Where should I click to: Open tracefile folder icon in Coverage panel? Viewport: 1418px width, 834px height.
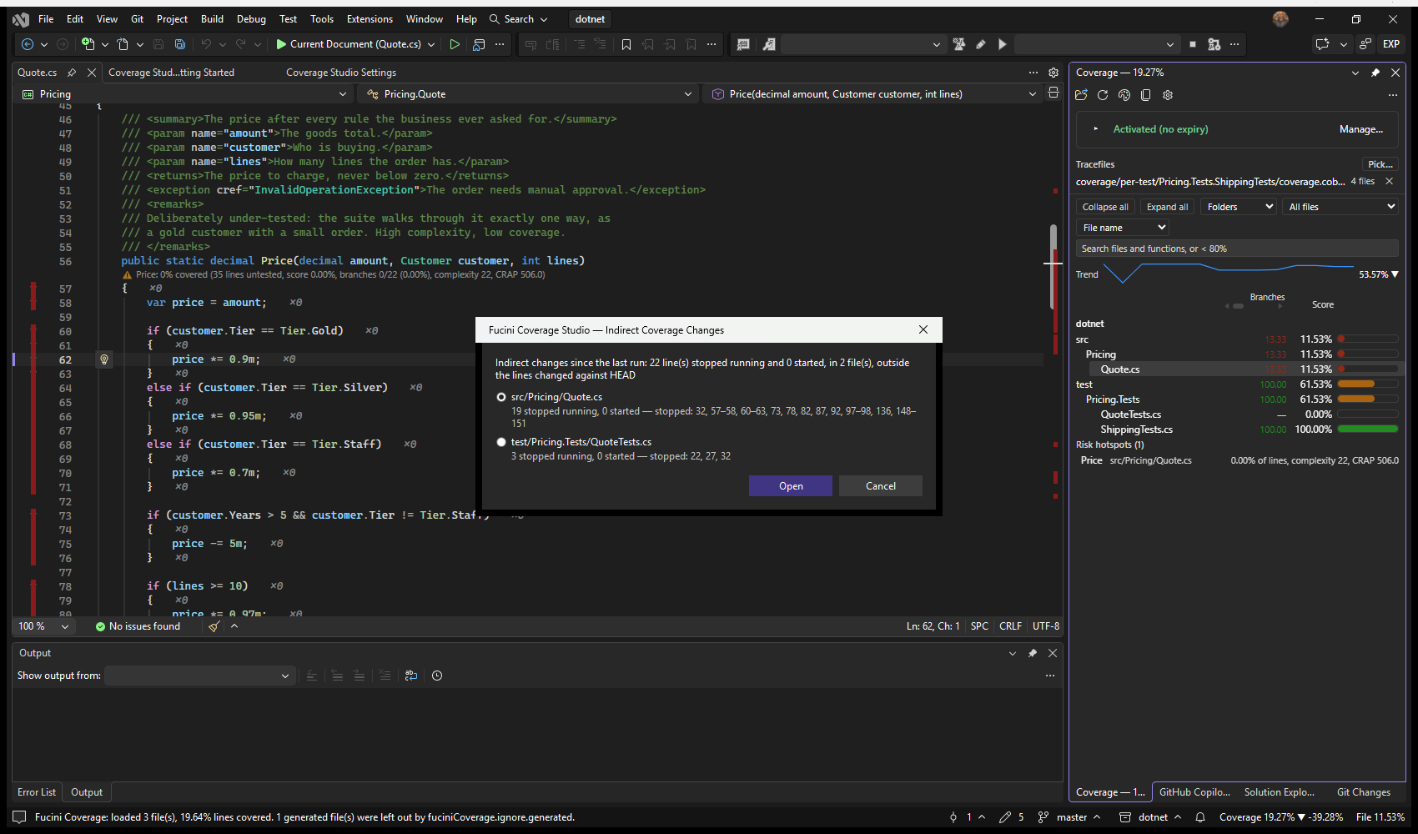pyautogui.click(x=1081, y=95)
